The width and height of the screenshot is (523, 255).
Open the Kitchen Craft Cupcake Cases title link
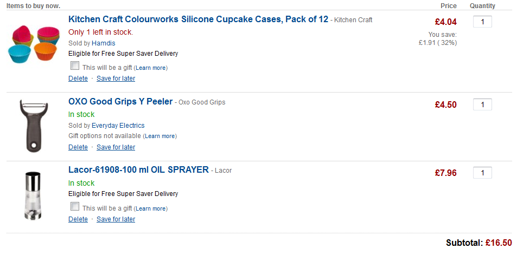click(198, 19)
